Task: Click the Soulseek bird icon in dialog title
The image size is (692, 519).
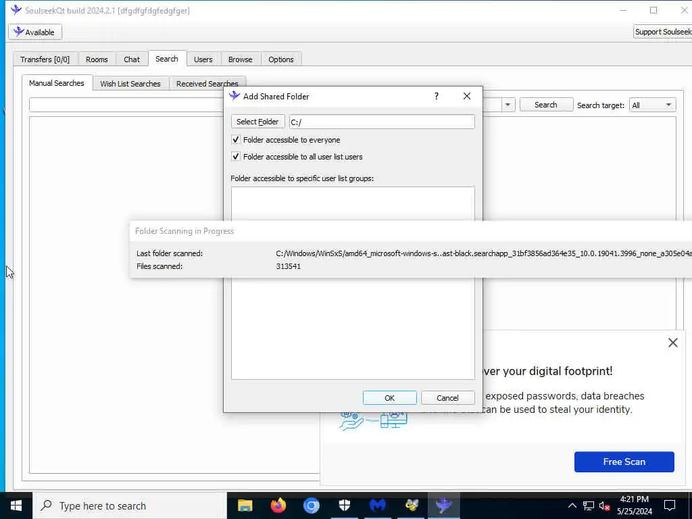Action: (234, 96)
